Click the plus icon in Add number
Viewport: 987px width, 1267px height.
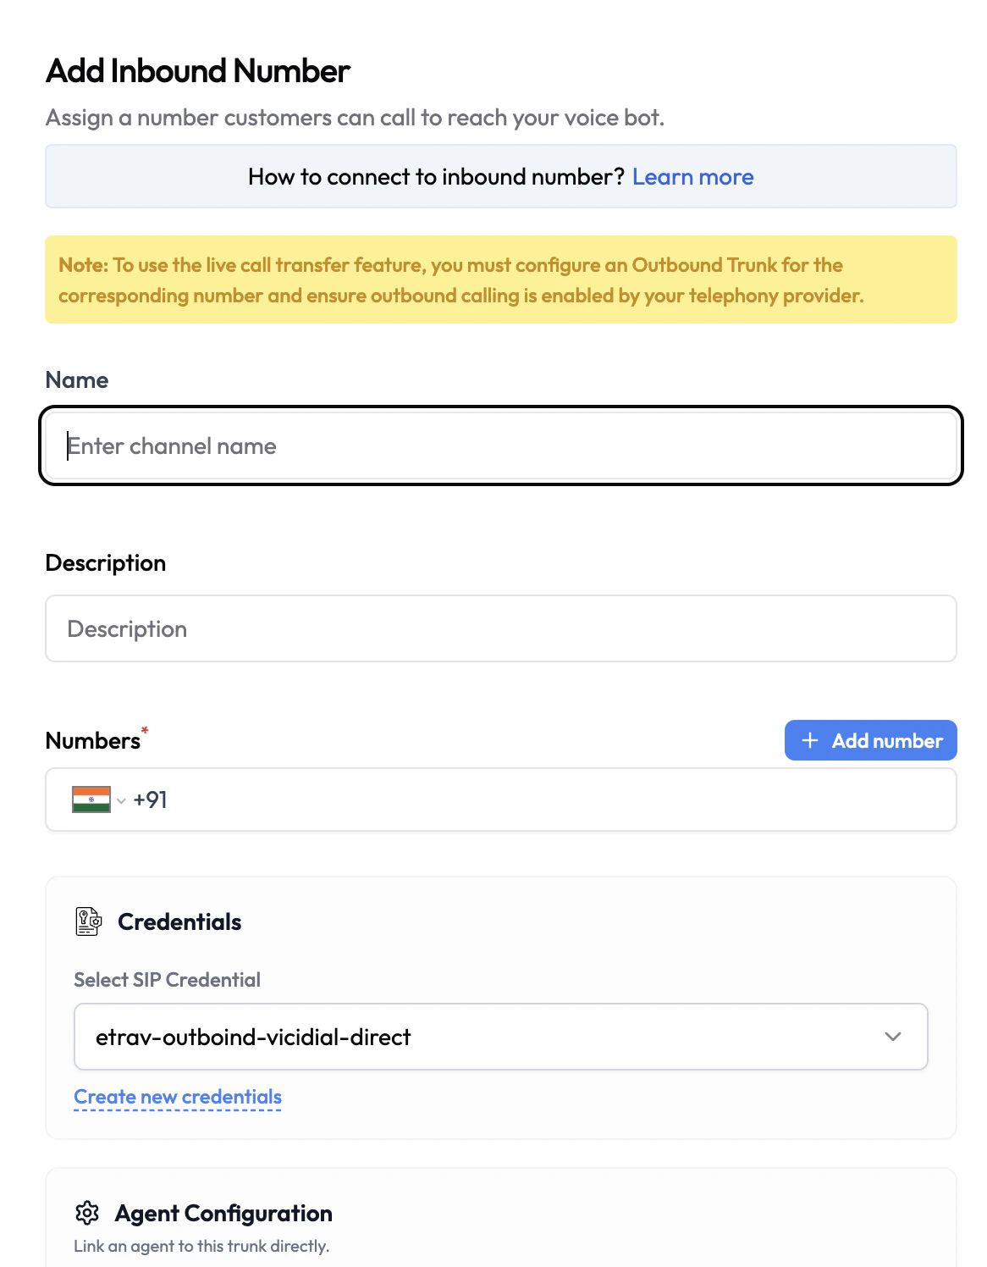point(810,740)
